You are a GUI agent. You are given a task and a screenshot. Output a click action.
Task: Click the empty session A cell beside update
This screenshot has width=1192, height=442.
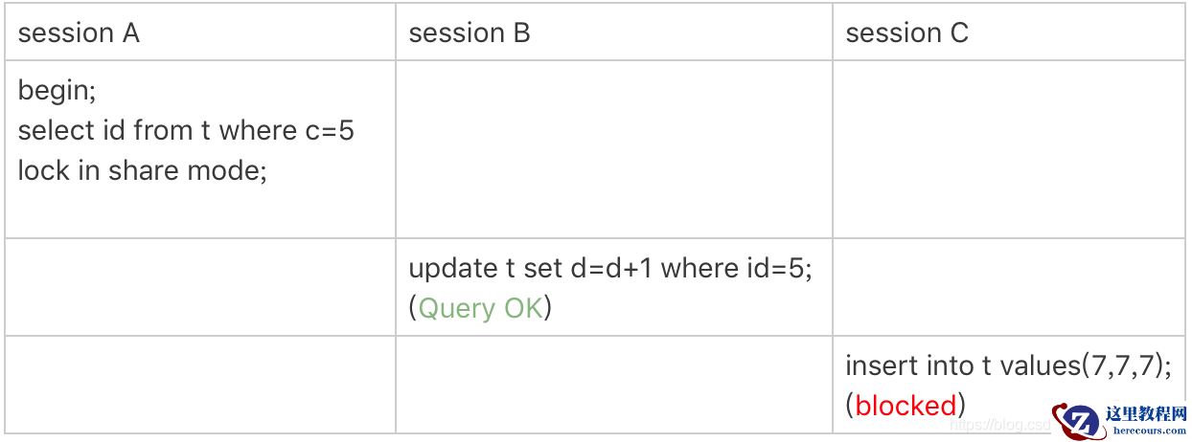(x=200, y=287)
